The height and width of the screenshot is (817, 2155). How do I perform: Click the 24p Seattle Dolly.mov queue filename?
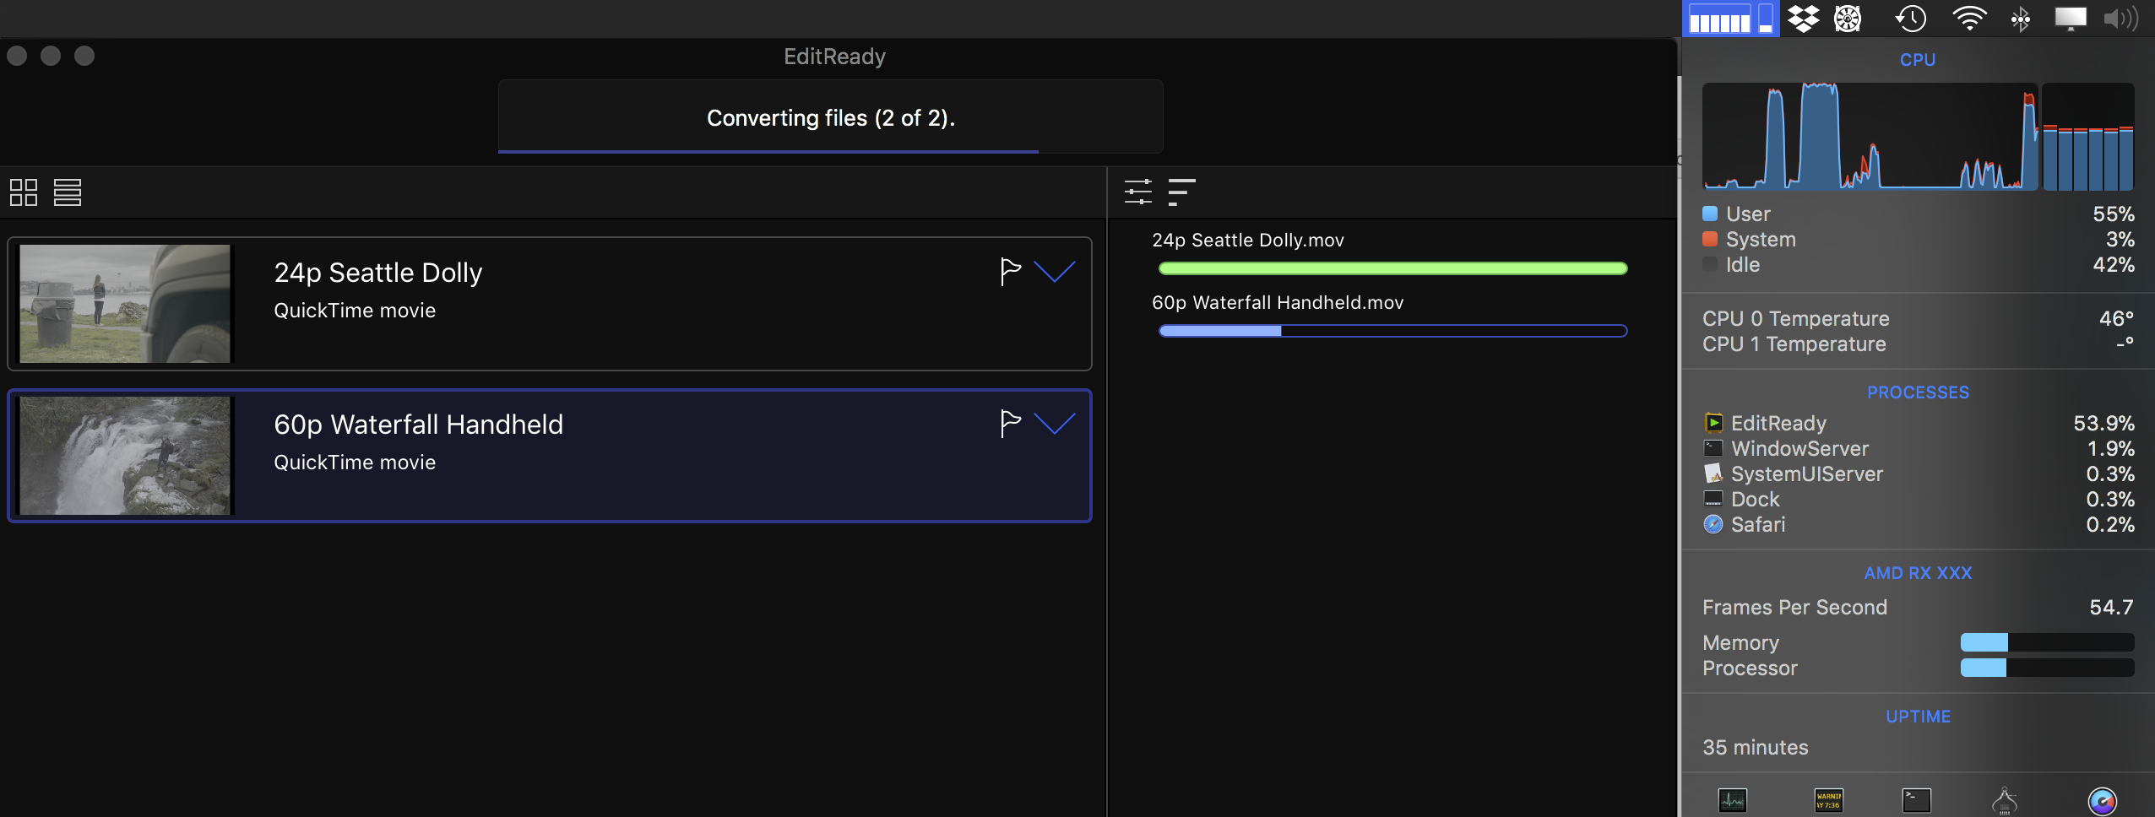click(1248, 241)
